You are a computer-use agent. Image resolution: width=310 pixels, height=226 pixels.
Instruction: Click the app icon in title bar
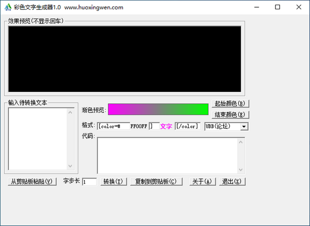point(6,7)
